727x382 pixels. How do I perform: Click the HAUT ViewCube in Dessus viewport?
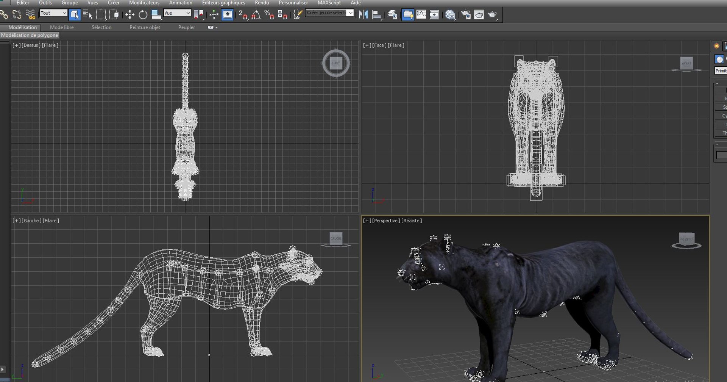336,63
